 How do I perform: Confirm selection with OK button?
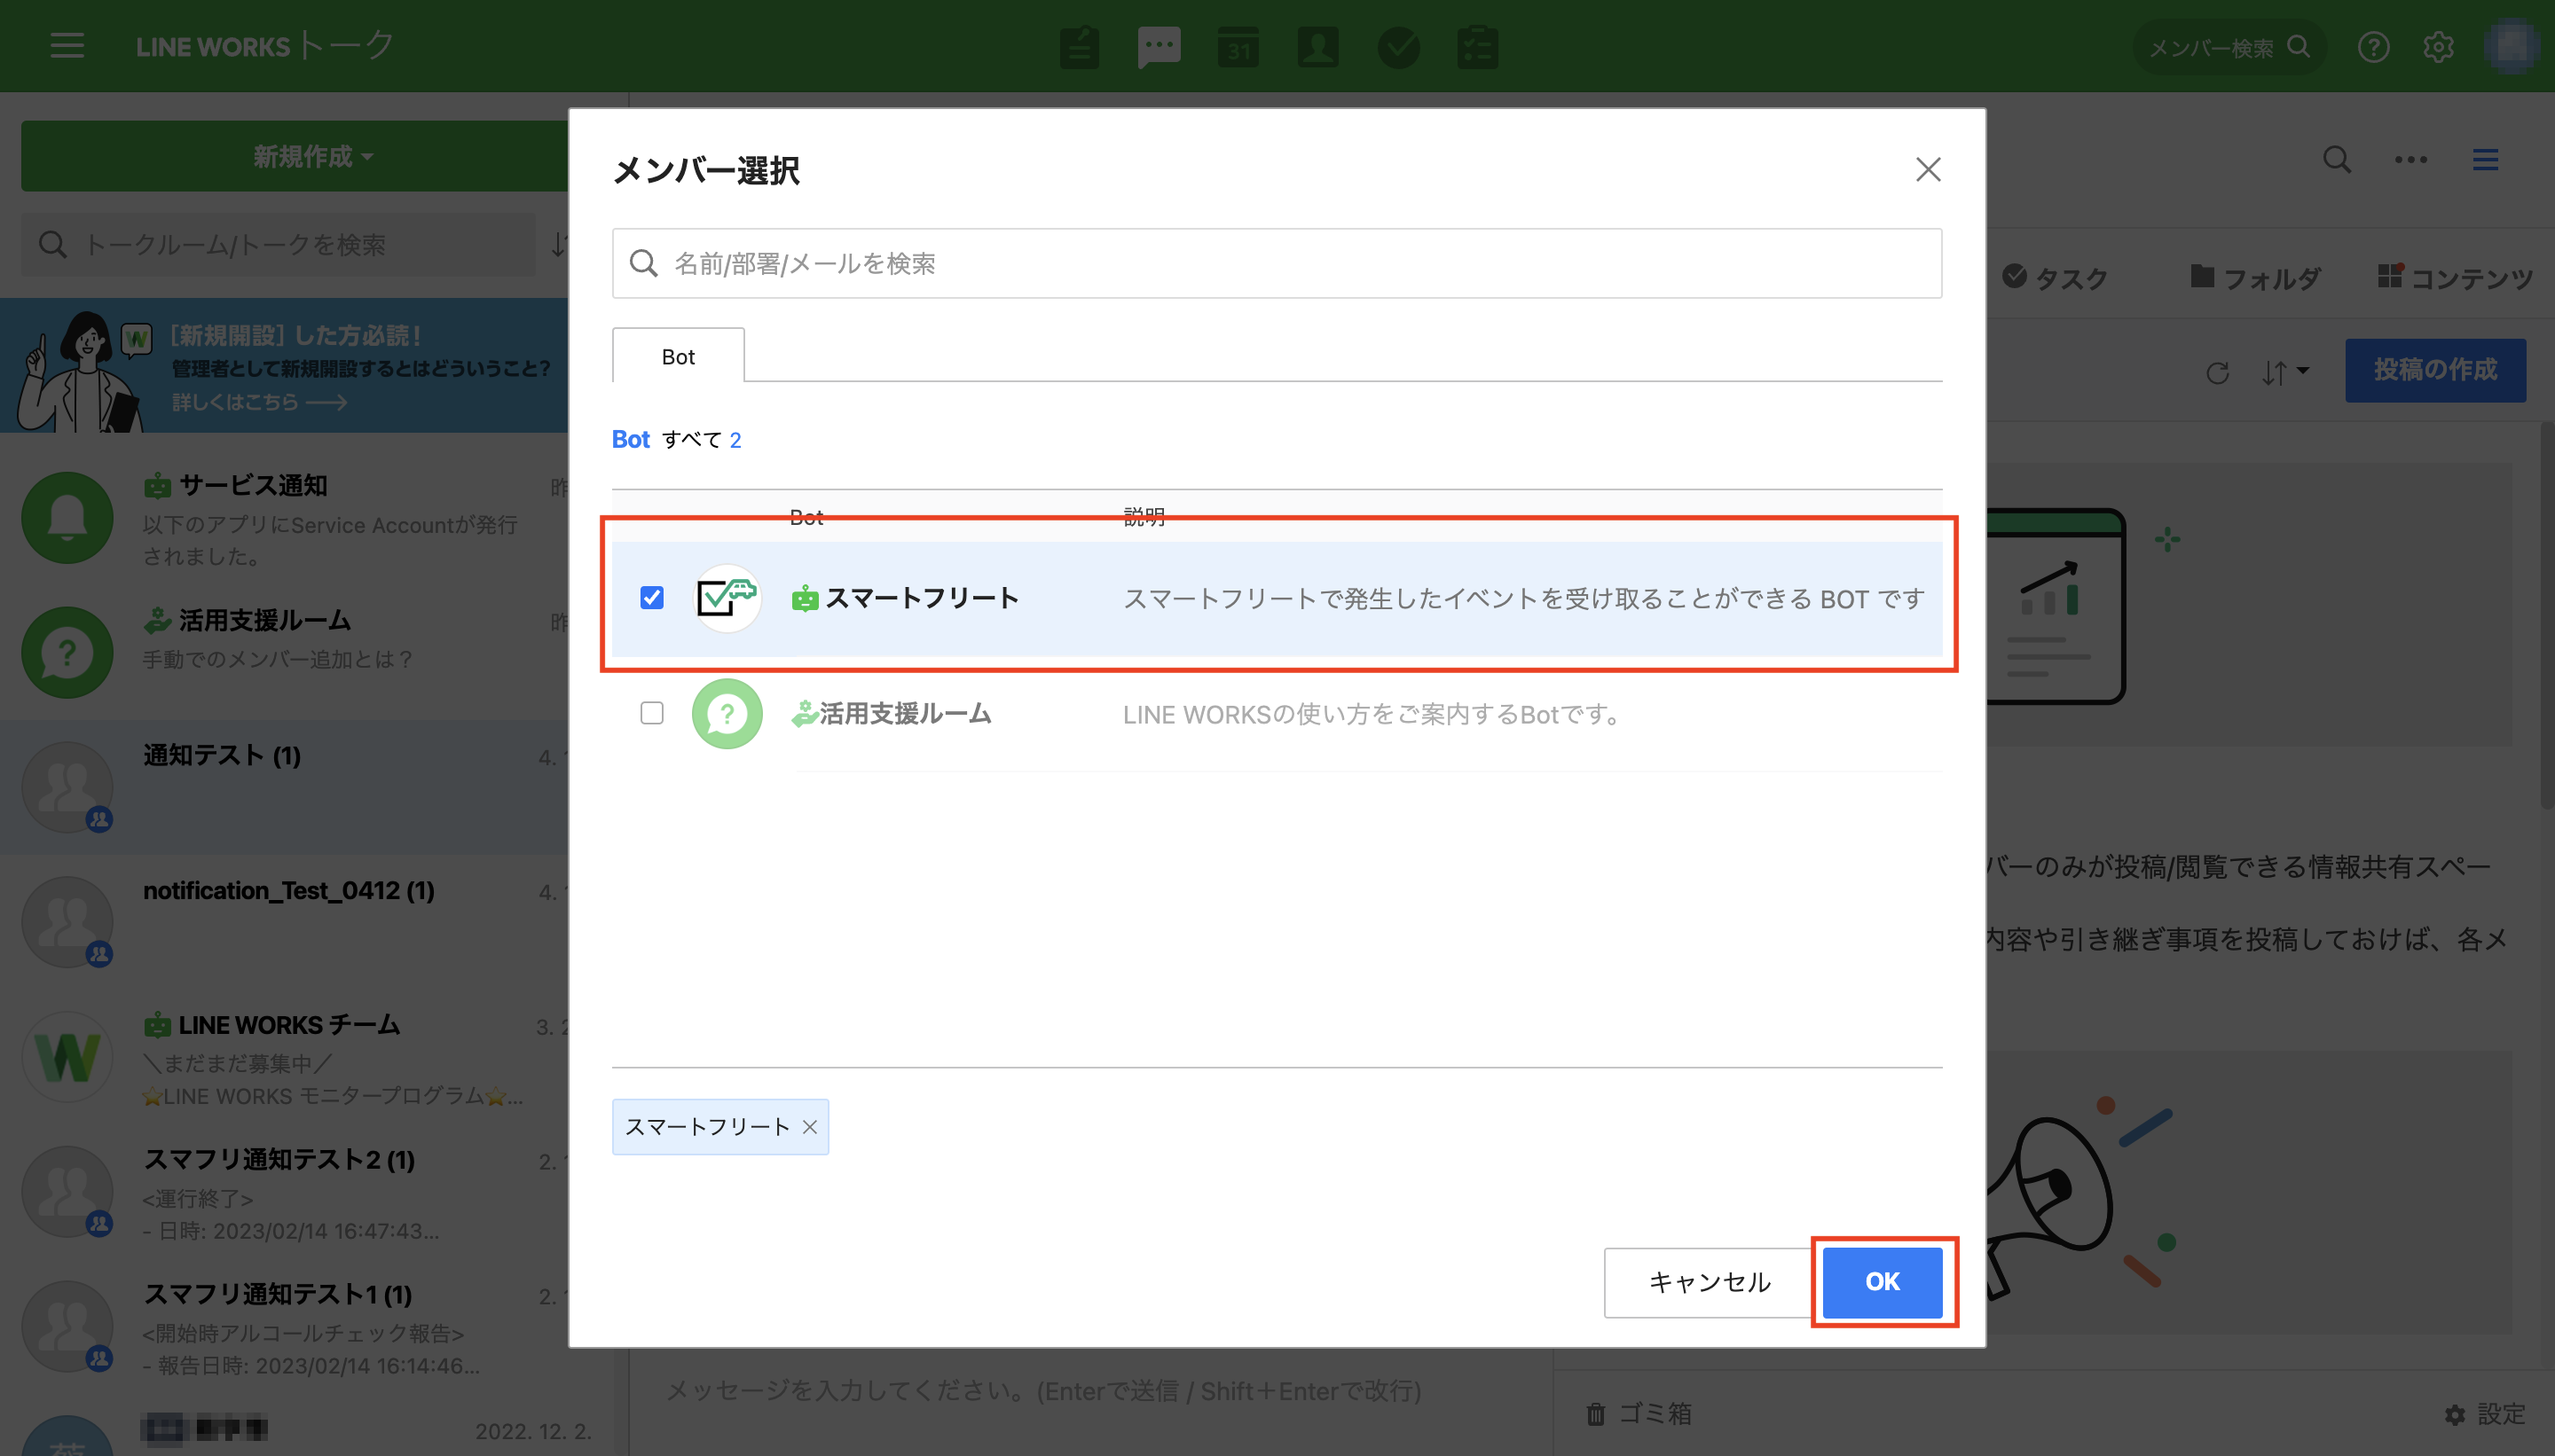click(x=1881, y=1282)
